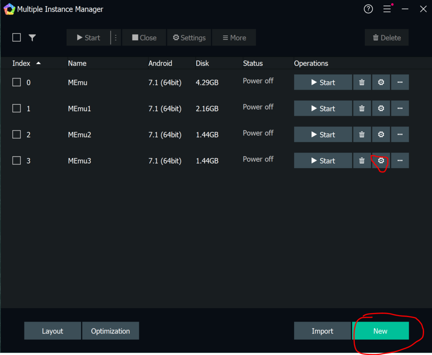Open the Layout options
Image resolution: width=432 pixels, height=355 pixels.
click(53, 331)
